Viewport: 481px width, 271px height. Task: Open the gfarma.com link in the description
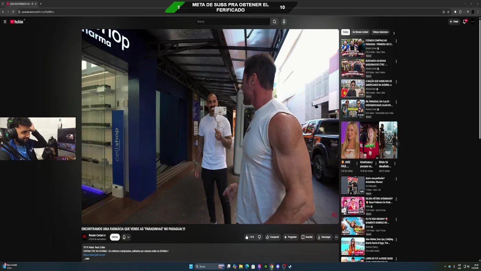click(x=94, y=255)
